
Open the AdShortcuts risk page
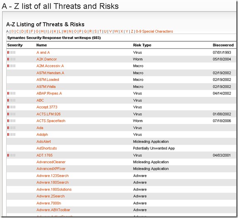pos(46,148)
